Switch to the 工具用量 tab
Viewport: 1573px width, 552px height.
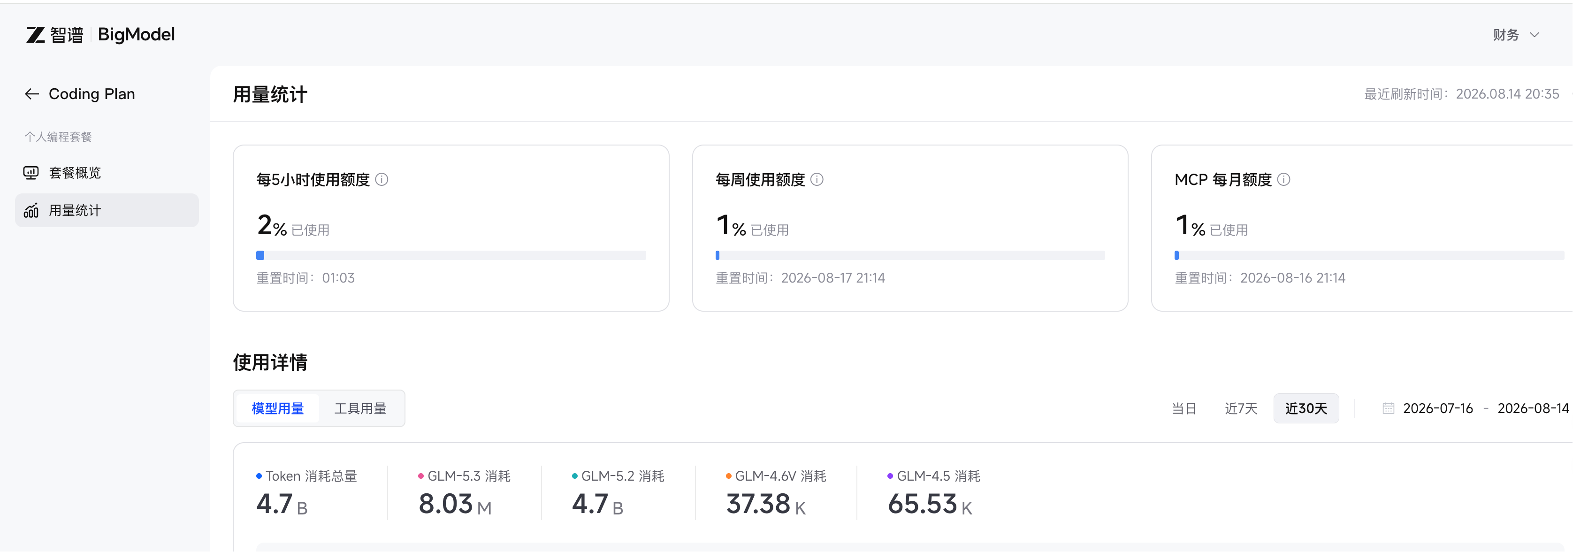coord(360,408)
